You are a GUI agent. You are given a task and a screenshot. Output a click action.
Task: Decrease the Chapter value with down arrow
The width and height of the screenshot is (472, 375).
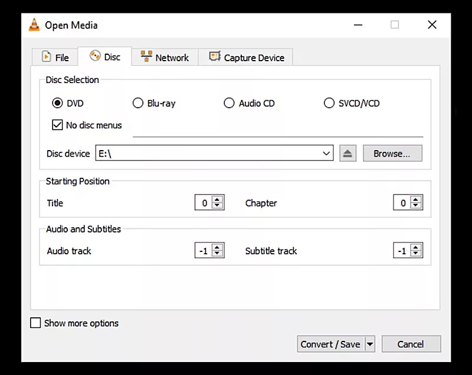pos(417,207)
